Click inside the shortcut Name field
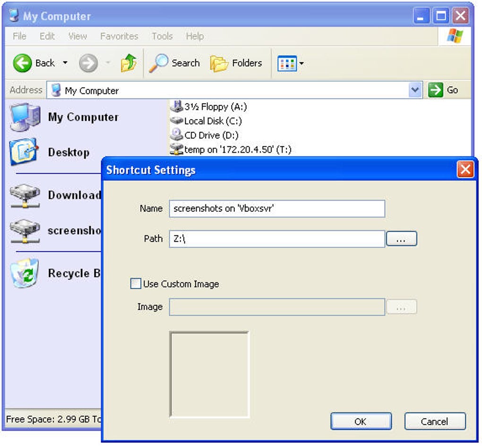 pyautogui.click(x=276, y=208)
